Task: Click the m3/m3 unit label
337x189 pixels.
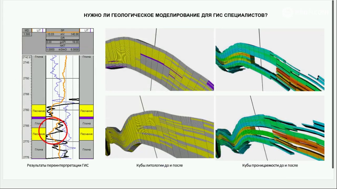Action: (63, 50)
